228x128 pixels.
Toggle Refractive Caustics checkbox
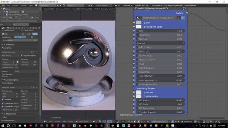[x=2, y=107]
